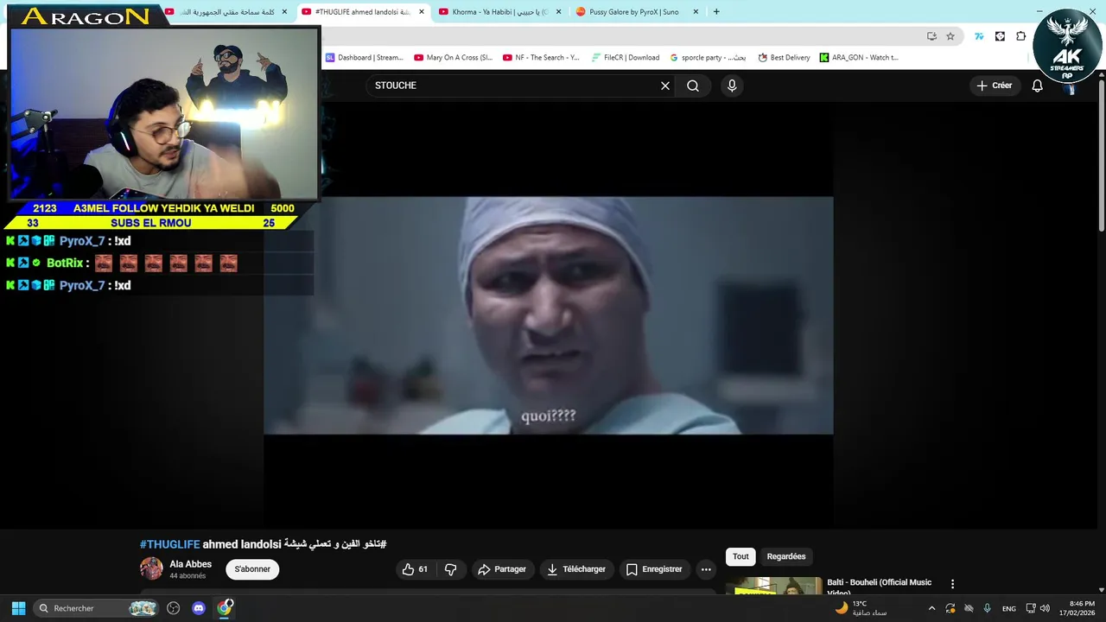
Task: Open Discord from the taskbar
Action: [199, 608]
